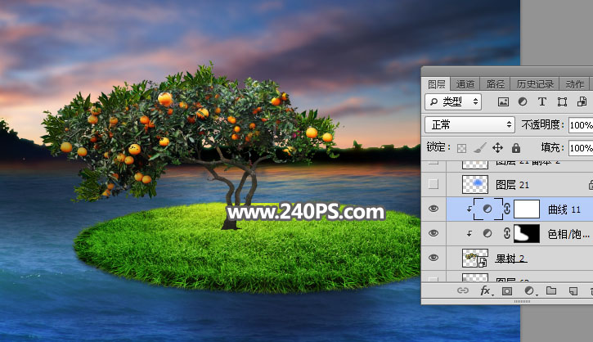Open the blend mode 正常 dropdown

(469, 125)
